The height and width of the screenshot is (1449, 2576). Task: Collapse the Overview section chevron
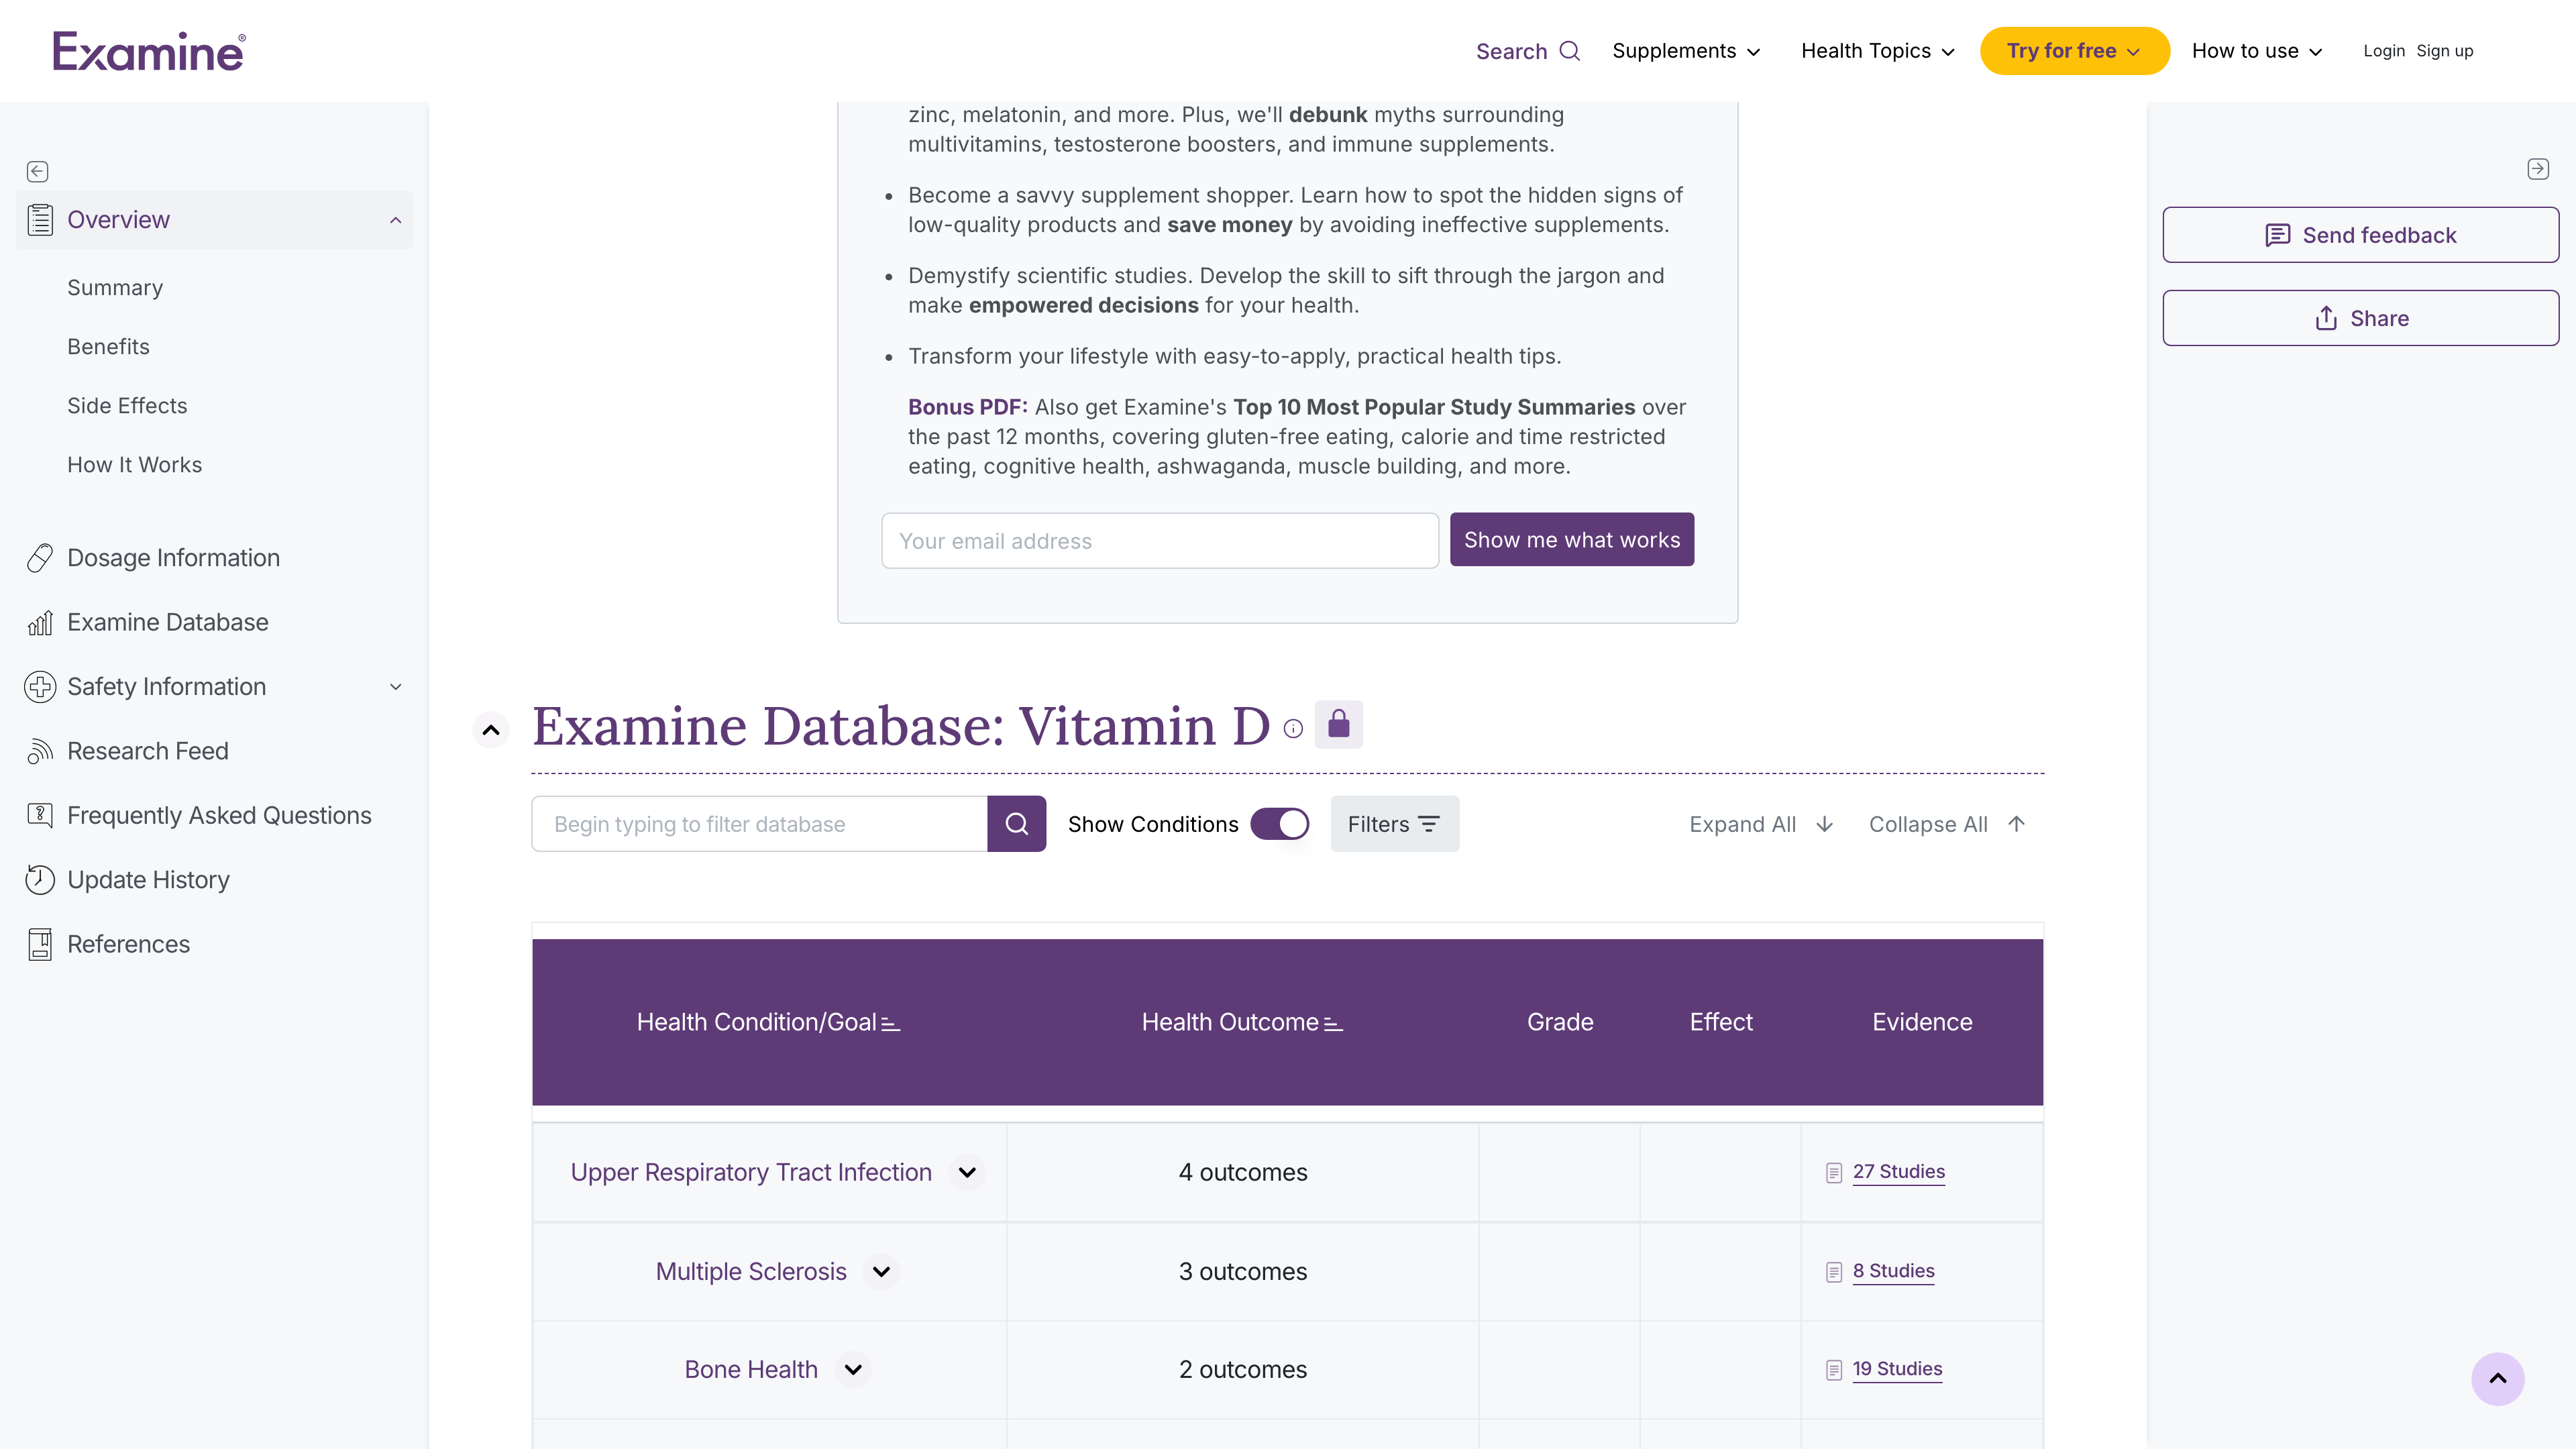coord(396,220)
